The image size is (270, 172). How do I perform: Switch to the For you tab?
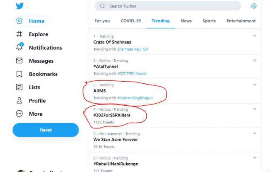point(102,21)
